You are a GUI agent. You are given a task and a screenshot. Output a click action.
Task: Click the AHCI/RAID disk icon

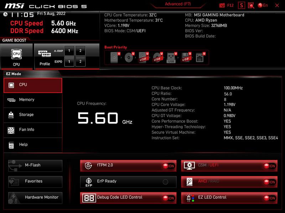[190, 182]
